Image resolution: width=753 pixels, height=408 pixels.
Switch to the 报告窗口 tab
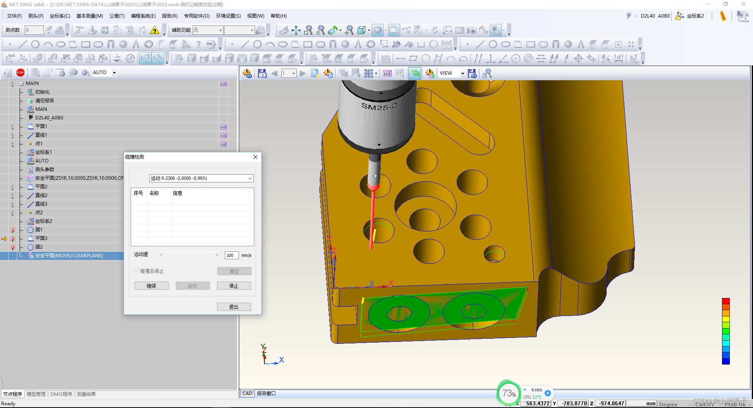pyautogui.click(x=266, y=394)
